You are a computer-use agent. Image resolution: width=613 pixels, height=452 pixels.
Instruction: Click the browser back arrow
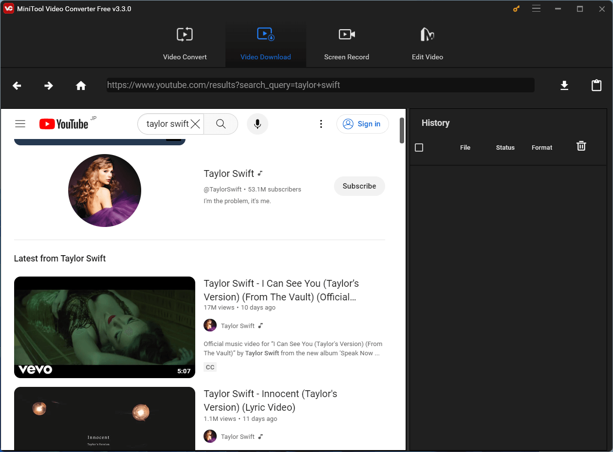click(17, 86)
